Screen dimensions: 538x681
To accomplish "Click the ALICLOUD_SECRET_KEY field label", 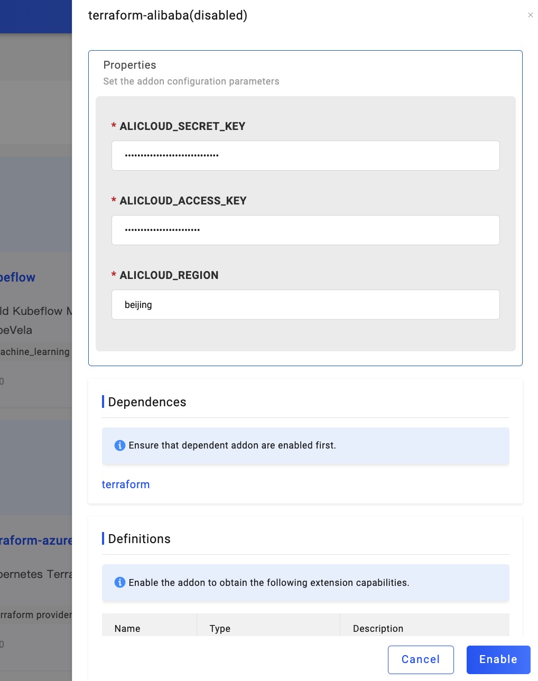I will [x=182, y=126].
